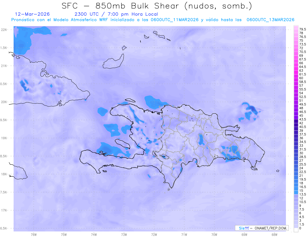
Task: Click the '73W' longitude label
Action: pyautogui.click(x=124, y=235)
